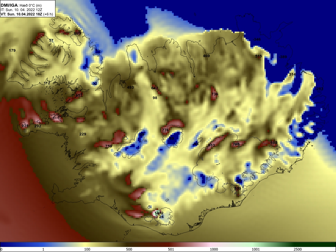Click the map value 736

(215, 94)
